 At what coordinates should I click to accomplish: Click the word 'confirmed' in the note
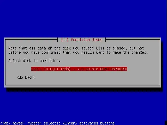click(51, 52)
